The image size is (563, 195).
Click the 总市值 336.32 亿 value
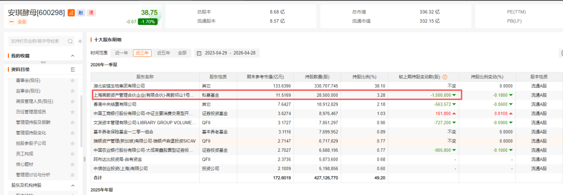(x=430, y=12)
